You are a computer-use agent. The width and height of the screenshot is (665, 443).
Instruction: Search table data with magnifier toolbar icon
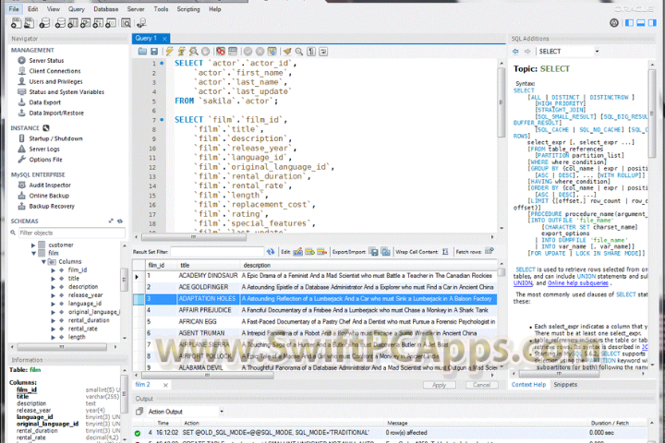pos(126,23)
